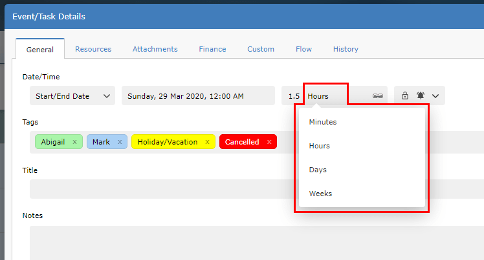The width and height of the screenshot is (484, 260).
Task: Switch to the Resources tab
Action: 93,49
